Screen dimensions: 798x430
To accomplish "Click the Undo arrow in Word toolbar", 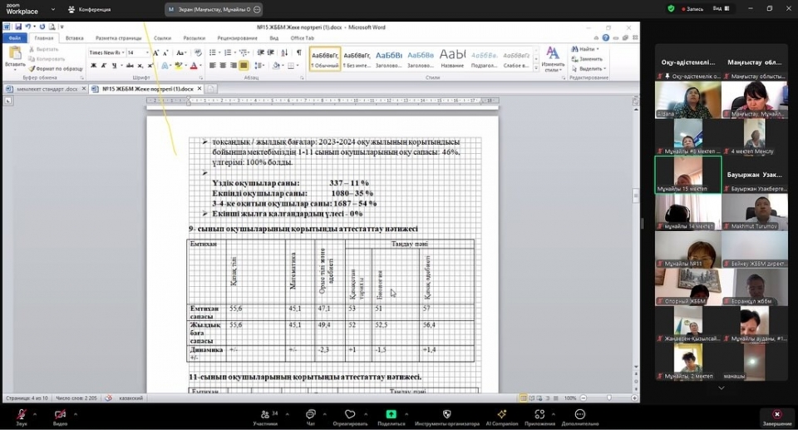I will tap(28, 27).
